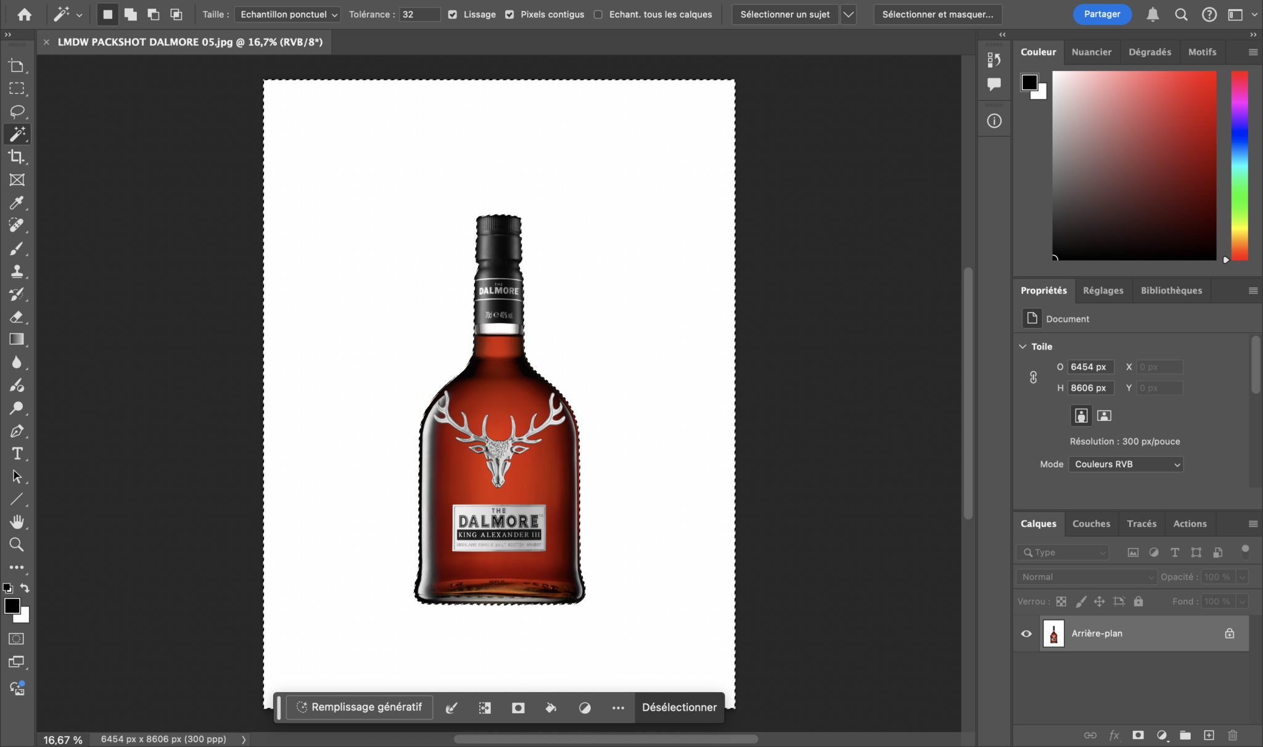Open the Normal blending mode dropdown

[x=1087, y=577]
